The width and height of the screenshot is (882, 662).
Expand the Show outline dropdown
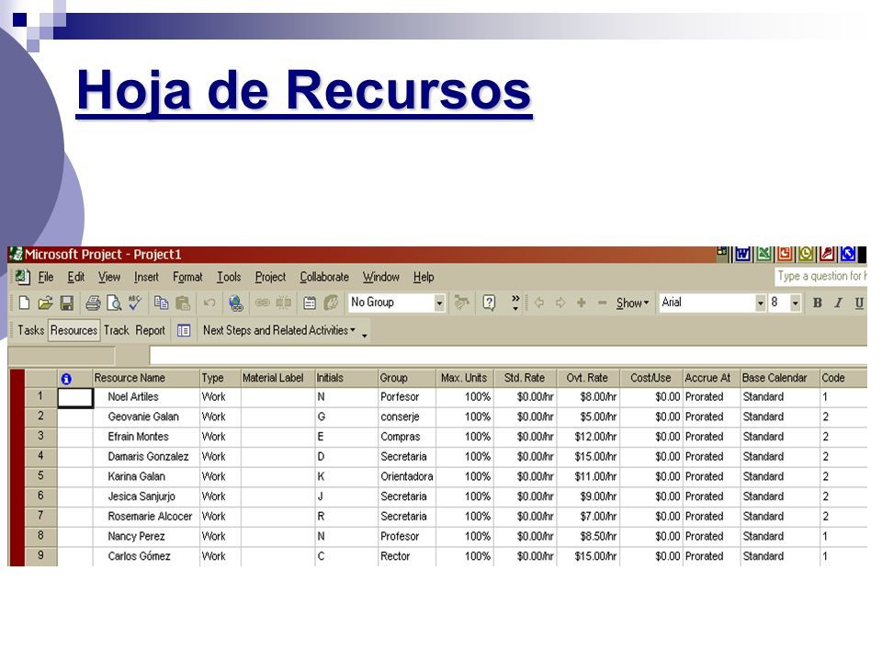632,302
